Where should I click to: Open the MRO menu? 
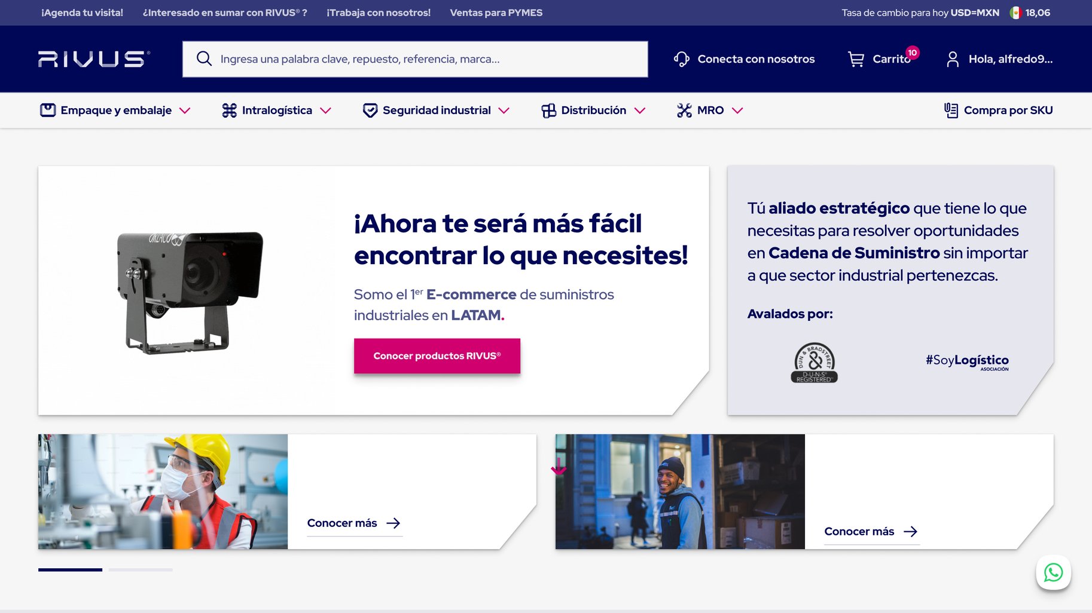(710, 110)
